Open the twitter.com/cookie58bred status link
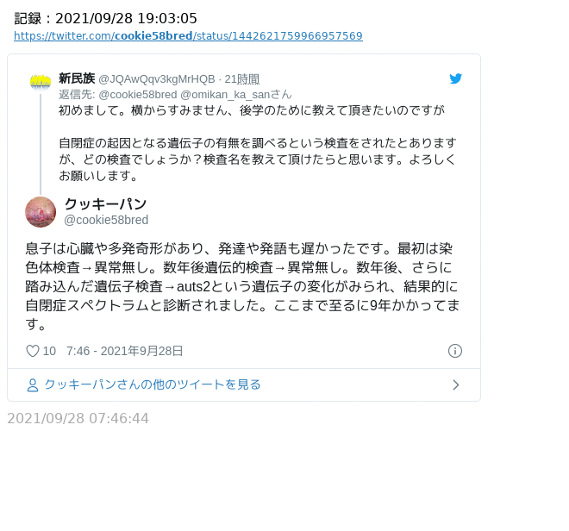 click(x=188, y=36)
